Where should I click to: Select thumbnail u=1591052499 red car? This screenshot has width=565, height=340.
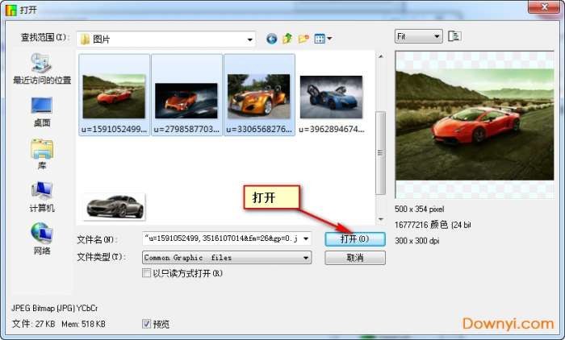[x=114, y=95]
